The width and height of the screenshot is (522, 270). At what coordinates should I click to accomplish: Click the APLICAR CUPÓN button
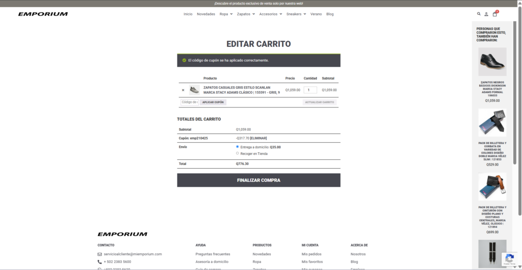[213, 102]
